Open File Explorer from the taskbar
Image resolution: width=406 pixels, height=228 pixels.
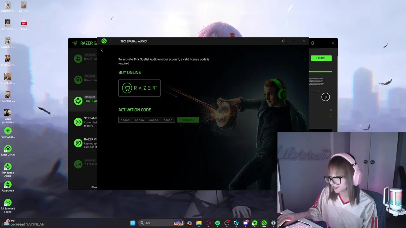click(199, 223)
